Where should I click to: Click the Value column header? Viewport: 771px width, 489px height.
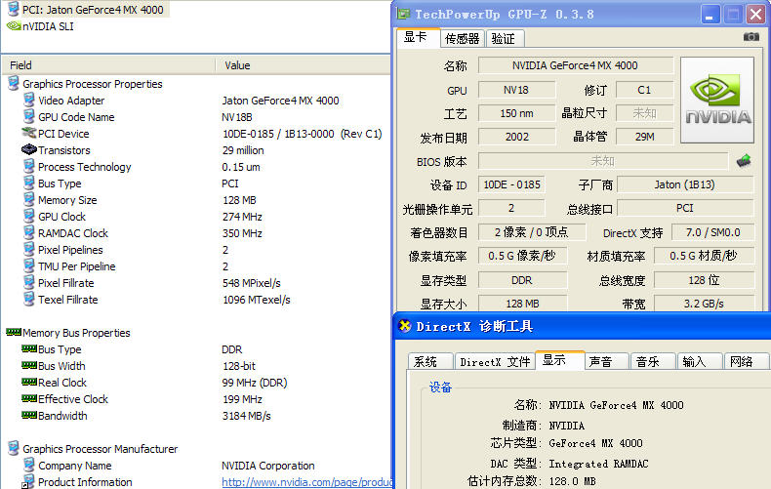[304, 65]
